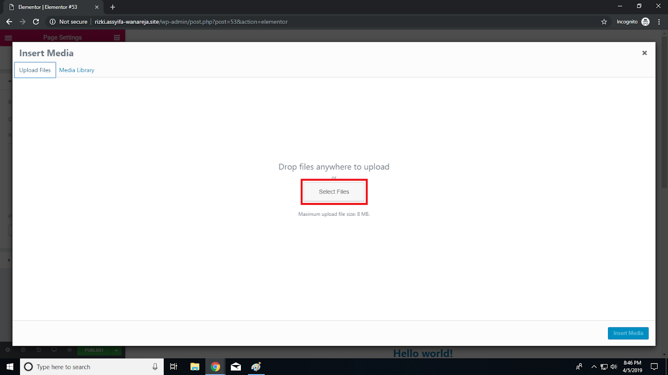Click the Page Settings panel title

[x=62, y=38]
